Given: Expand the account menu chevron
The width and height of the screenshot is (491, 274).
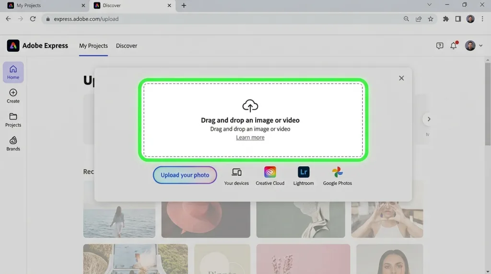Looking at the screenshot, I should click(480, 46).
